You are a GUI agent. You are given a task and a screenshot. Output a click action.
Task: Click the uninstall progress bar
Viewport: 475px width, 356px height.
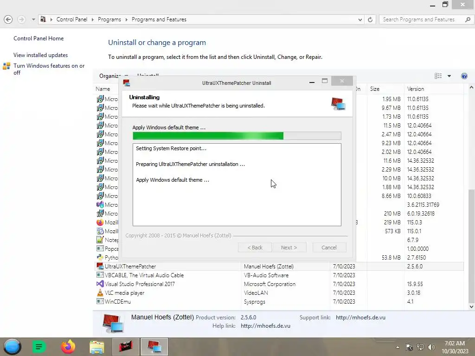237,136
